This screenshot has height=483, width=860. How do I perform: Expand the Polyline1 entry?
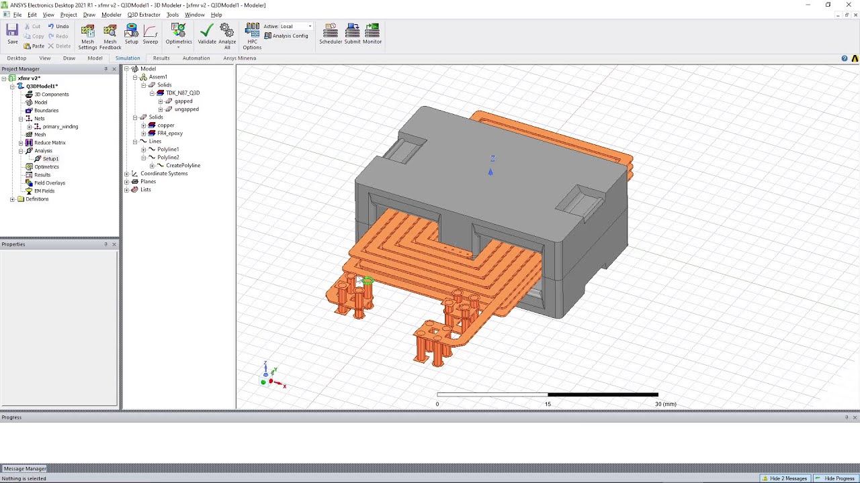[x=143, y=150]
